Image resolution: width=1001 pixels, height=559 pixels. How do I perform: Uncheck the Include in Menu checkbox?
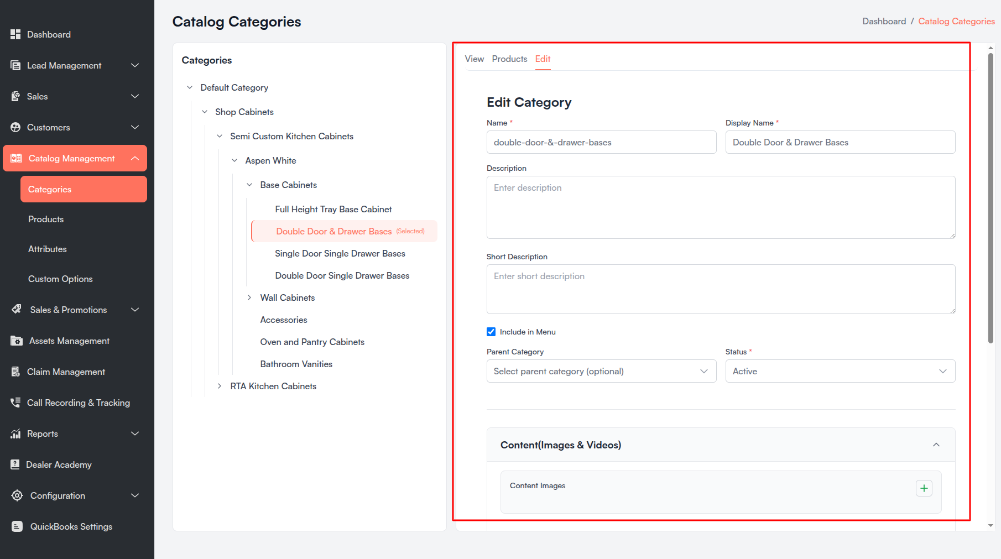[491, 332]
